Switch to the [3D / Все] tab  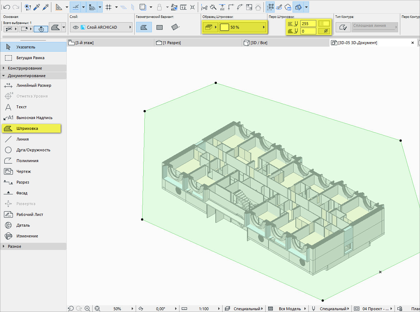[x=258, y=43]
